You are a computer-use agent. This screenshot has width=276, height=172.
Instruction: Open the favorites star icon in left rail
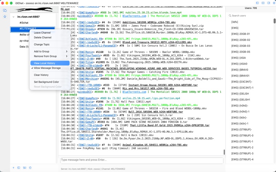click(5, 17)
